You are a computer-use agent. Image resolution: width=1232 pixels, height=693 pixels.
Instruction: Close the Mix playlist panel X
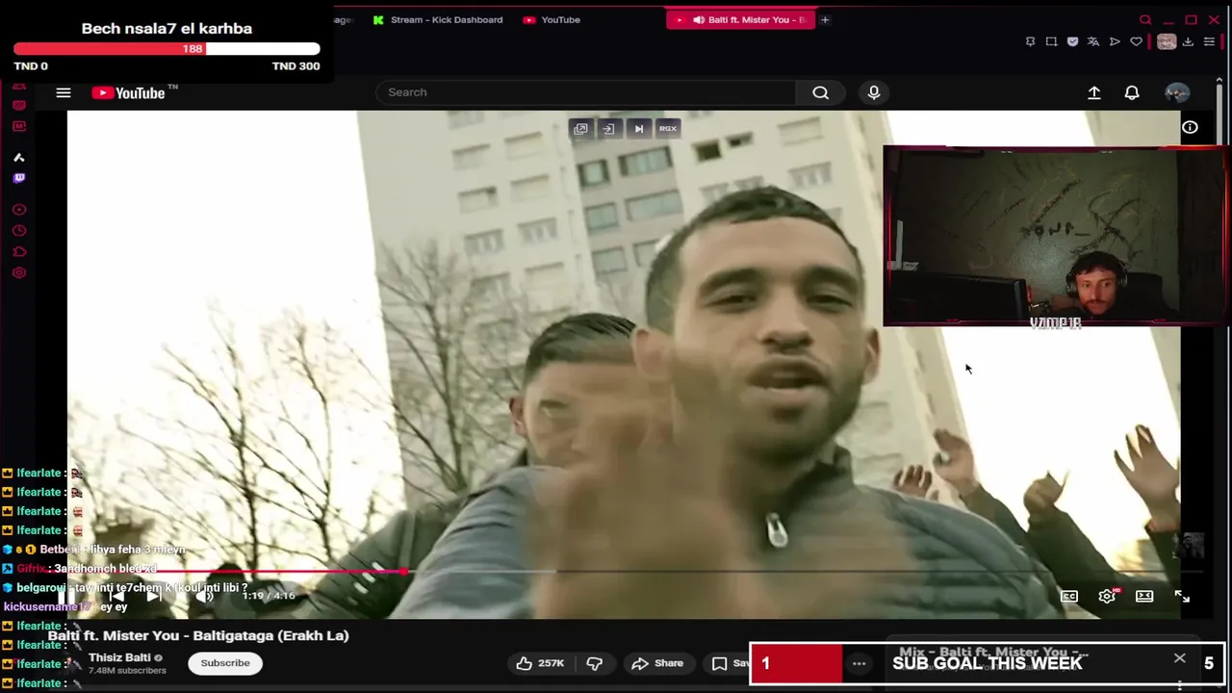[1180, 658]
